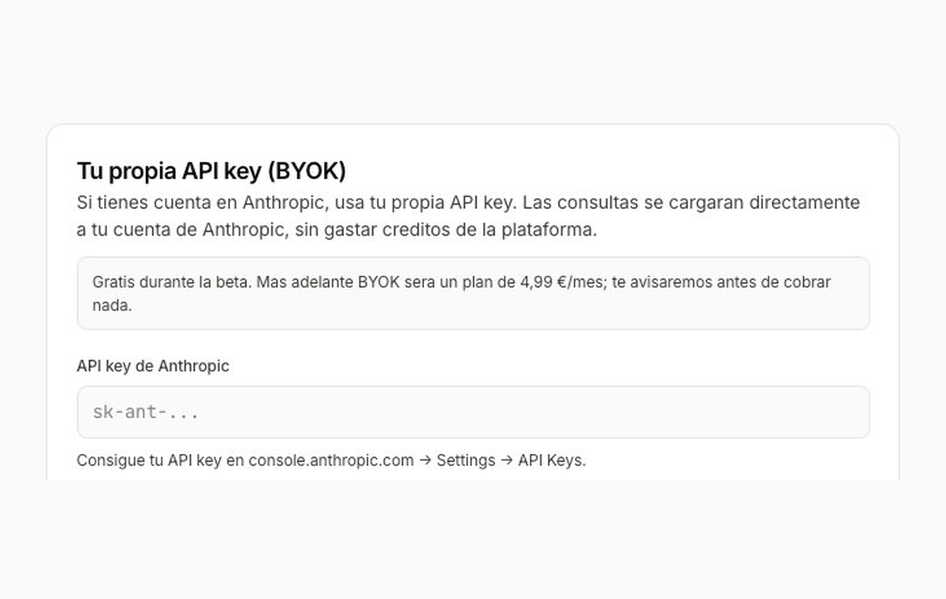Click the API key de Anthropic input field
946x599 pixels.
pyautogui.click(x=473, y=412)
